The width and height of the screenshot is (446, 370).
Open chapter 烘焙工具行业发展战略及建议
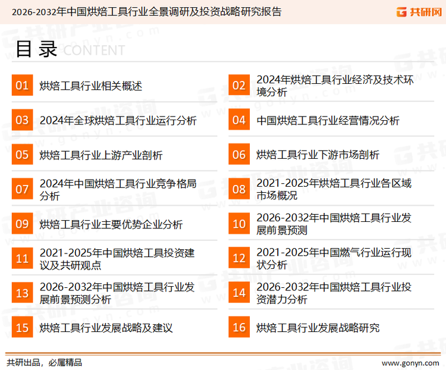click(x=106, y=328)
